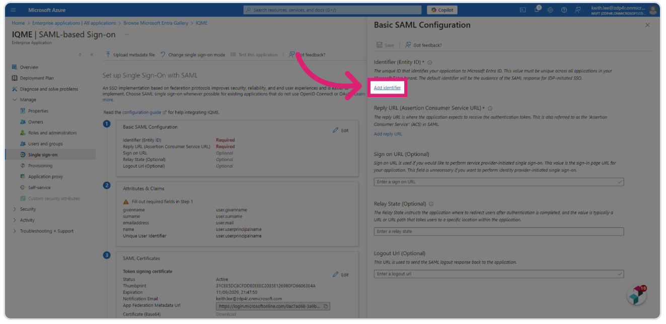
Task: Select the certificate Thumbprint value
Action: 266,286
